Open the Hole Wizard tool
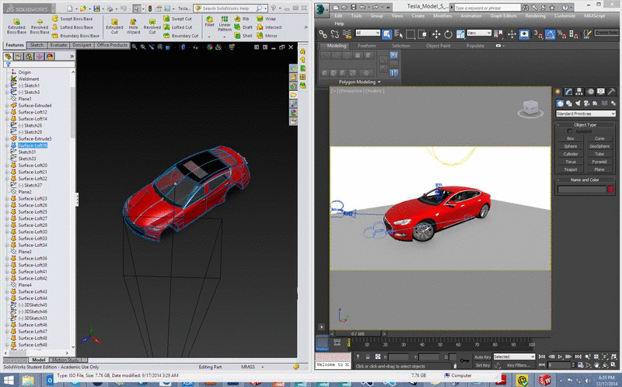Image resolution: width=622 pixels, height=387 pixels. 133,26
